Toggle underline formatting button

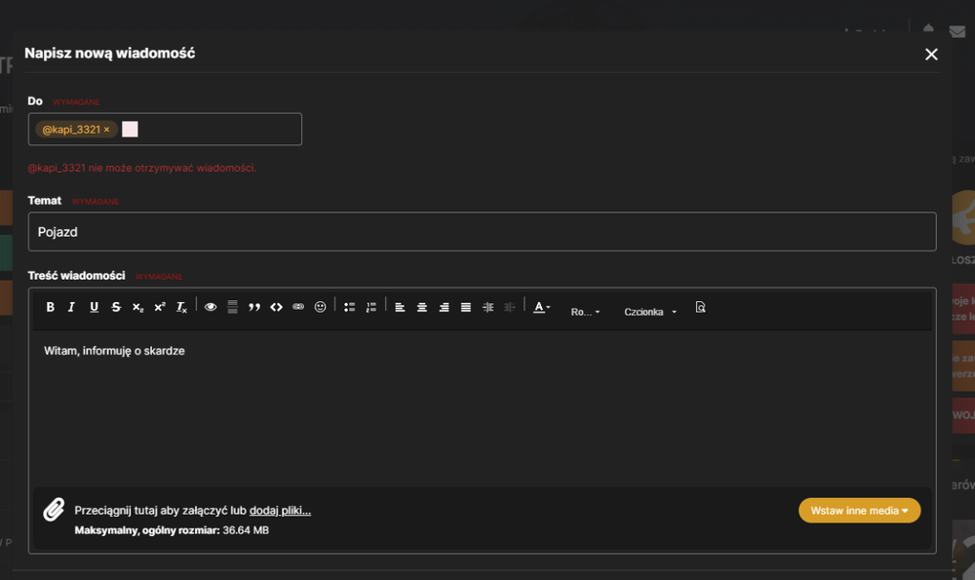tap(94, 307)
